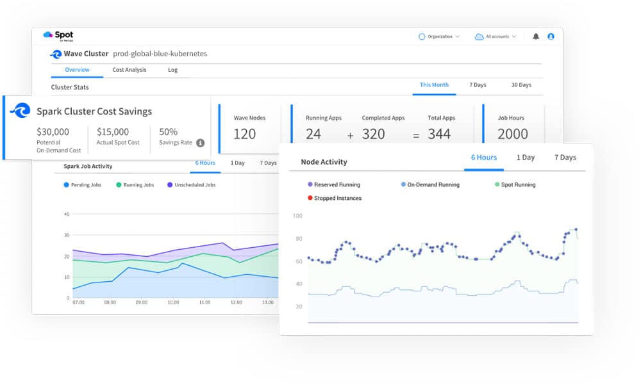Click the Cluster Stats heading

point(70,87)
